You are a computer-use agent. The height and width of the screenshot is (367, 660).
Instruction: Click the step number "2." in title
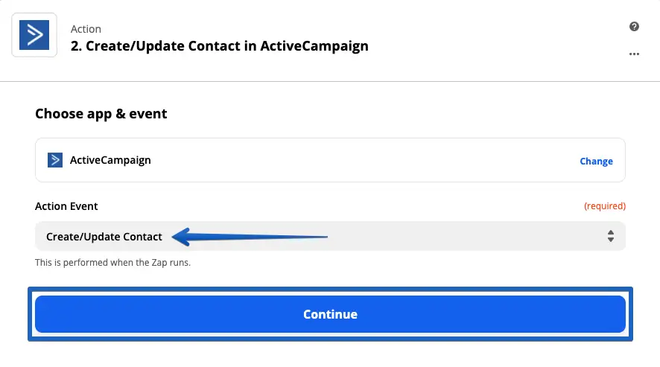(77, 46)
